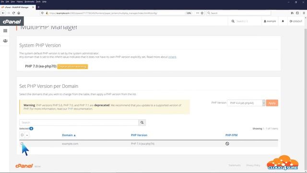Sort table by PHP-FPM column header
307x173 pixels.
(231, 135)
